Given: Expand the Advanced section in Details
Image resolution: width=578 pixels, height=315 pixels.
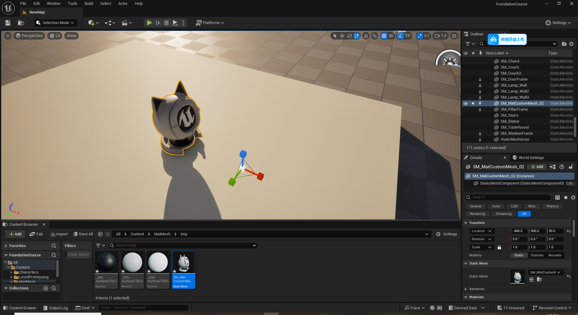Looking at the screenshot, I should (x=466, y=289).
